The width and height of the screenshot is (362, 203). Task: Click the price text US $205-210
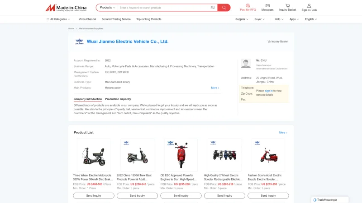(x=225, y=184)
